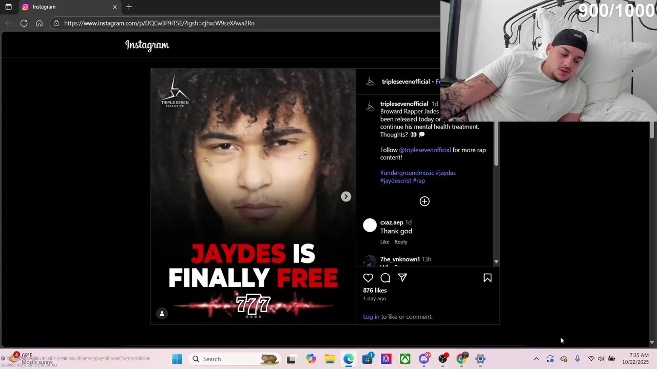The image size is (657, 369).
Task: Click the comments panel scrollbar thumb
Action: point(496,143)
